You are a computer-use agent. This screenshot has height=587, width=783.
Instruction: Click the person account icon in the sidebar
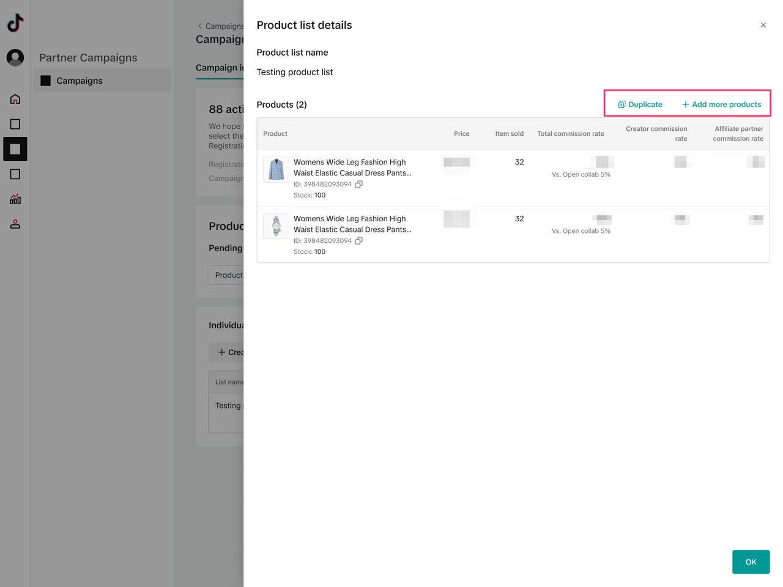coord(15,224)
